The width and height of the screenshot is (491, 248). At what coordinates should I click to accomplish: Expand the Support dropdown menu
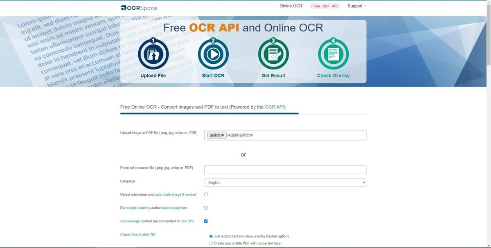coord(357,6)
